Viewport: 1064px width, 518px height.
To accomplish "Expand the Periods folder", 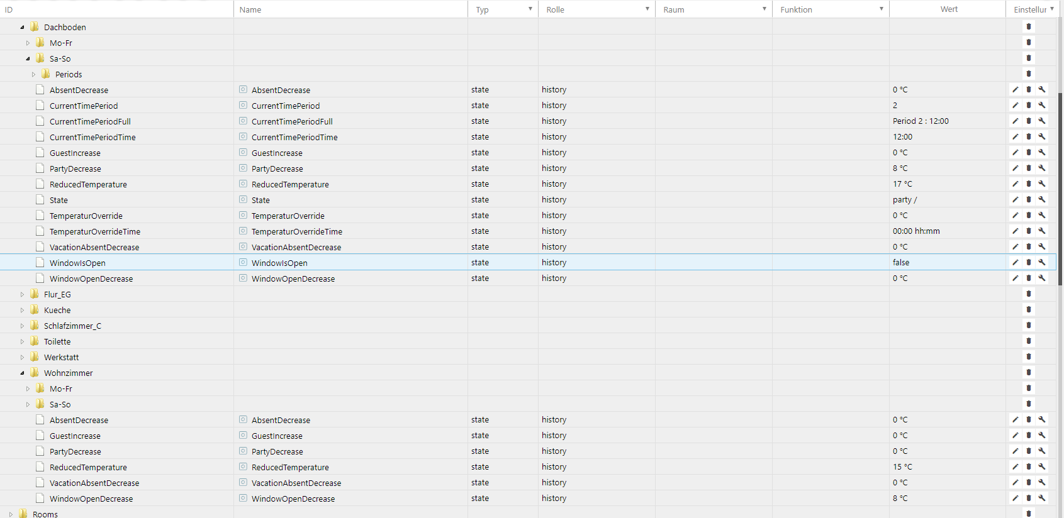I will click(33, 74).
